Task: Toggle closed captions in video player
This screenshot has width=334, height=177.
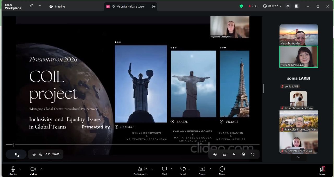Action: coord(224,154)
